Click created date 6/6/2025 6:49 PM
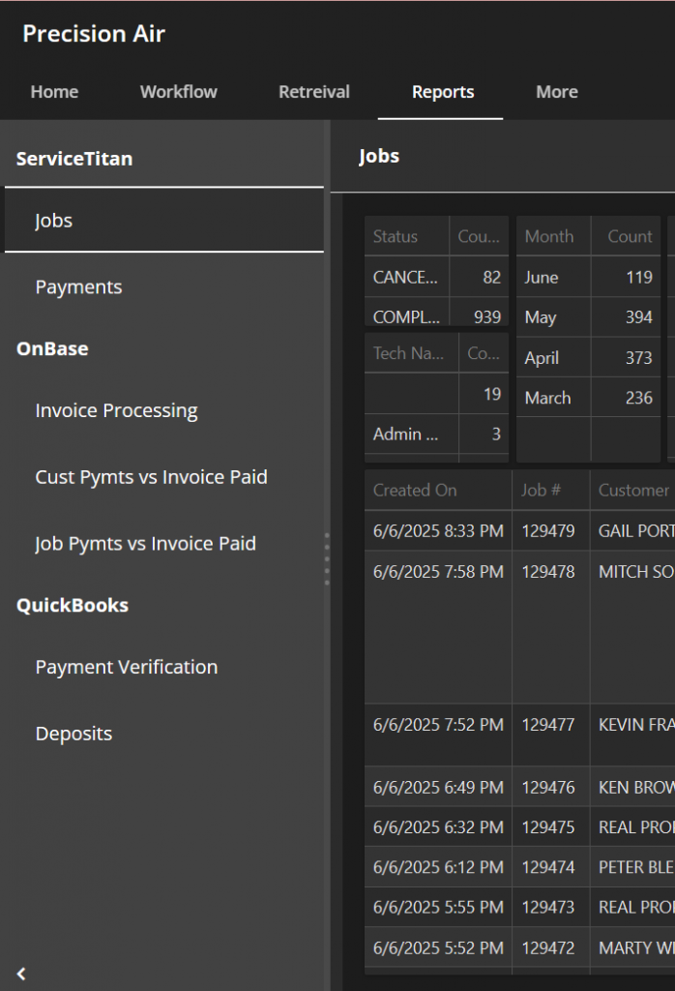 point(438,788)
